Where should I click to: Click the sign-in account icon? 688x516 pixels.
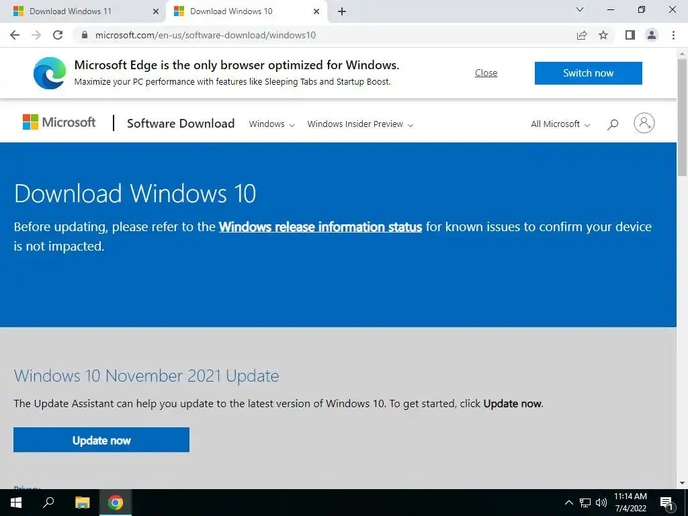644,124
